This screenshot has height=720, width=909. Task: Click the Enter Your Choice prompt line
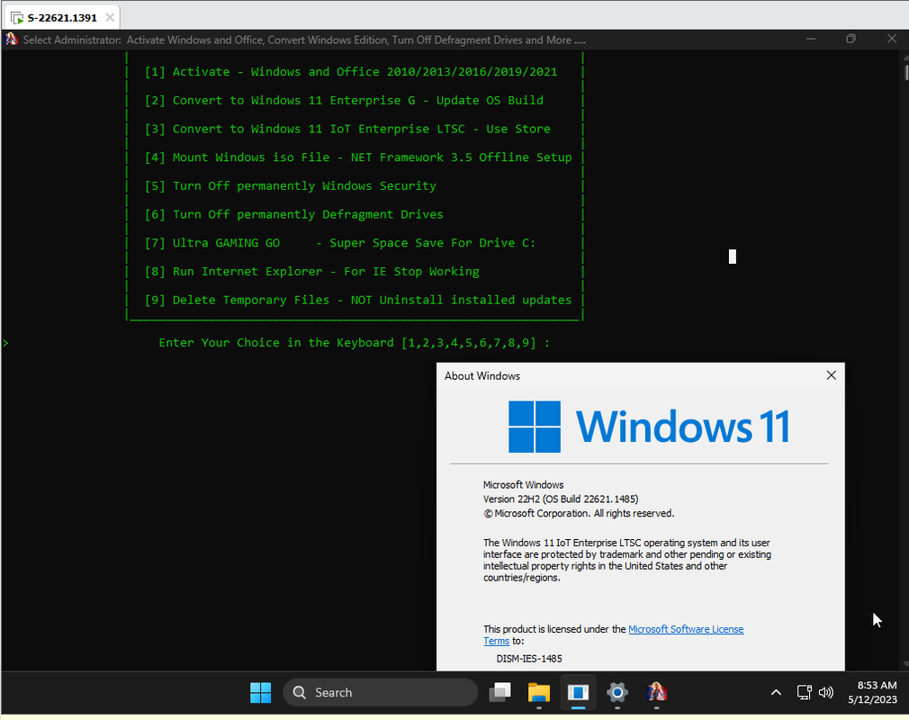point(355,343)
